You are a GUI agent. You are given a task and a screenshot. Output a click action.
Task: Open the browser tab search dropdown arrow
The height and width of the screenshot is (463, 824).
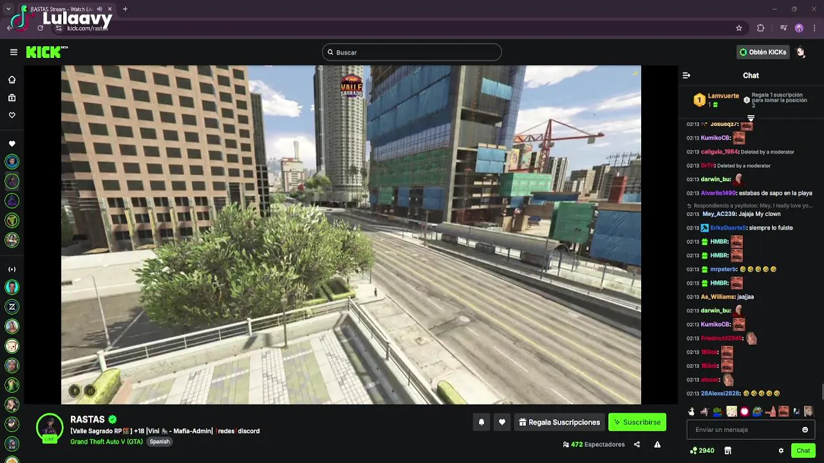click(8, 9)
